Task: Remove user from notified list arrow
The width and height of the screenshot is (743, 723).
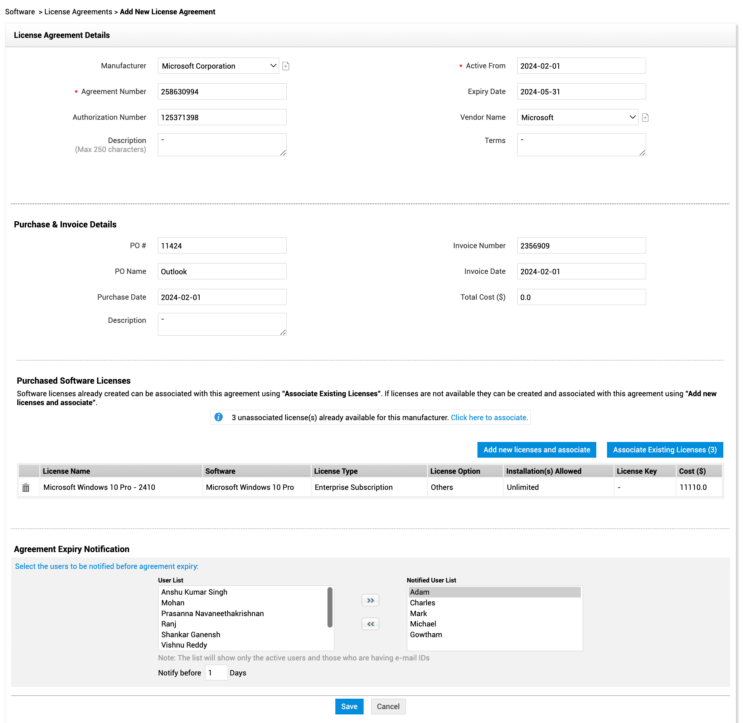Action: (x=370, y=624)
